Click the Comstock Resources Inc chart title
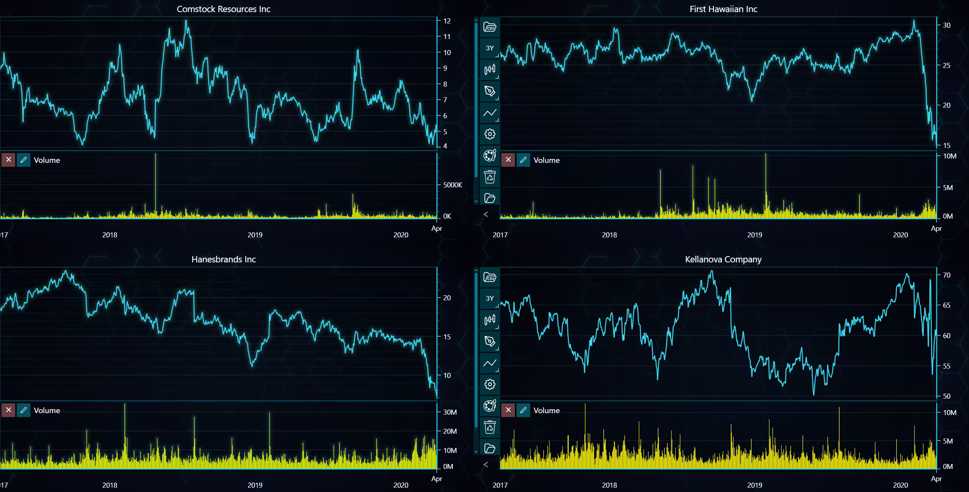This screenshot has width=969, height=492. click(223, 9)
